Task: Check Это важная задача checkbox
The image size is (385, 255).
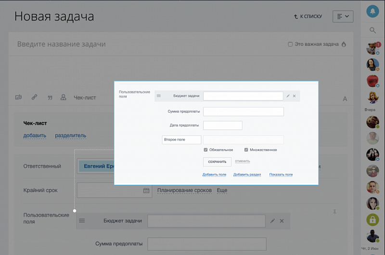Action: 290,44
